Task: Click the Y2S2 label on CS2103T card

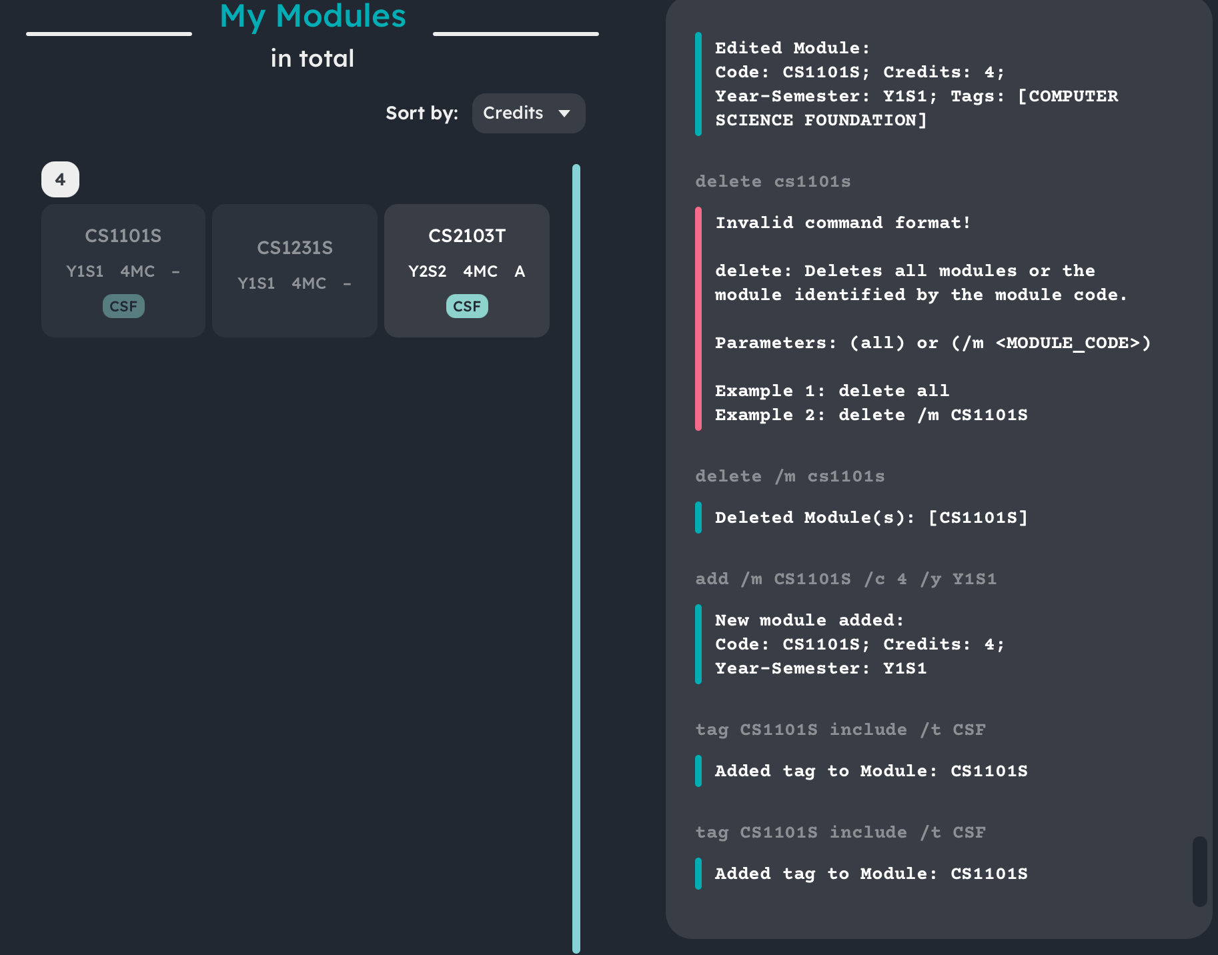Action: (428, 271)
